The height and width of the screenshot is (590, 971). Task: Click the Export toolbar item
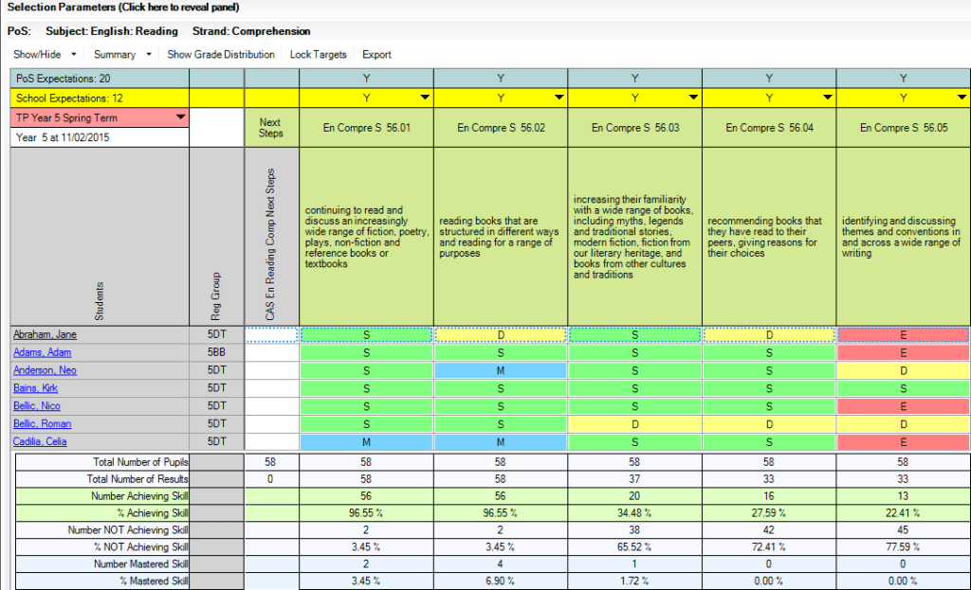376,54
